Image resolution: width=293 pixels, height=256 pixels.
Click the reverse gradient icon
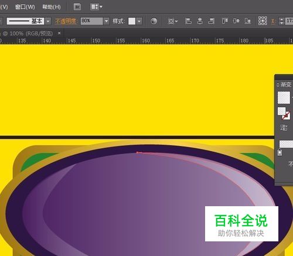click(284, 128)
